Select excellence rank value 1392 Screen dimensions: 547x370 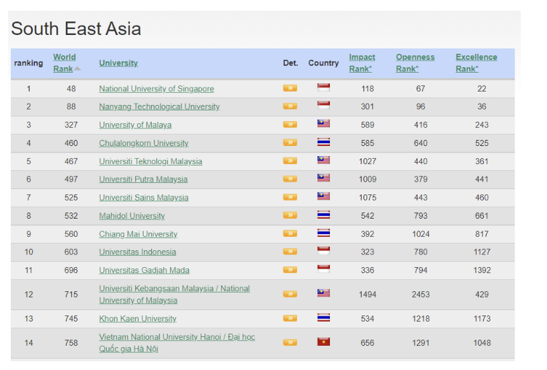tap(482, 270)
